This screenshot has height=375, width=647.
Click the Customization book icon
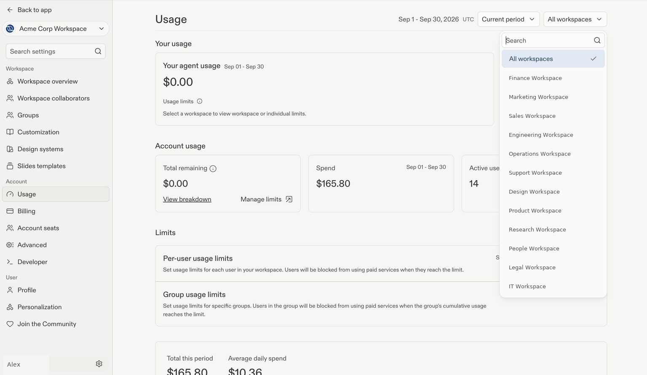[x=10, y=132]
